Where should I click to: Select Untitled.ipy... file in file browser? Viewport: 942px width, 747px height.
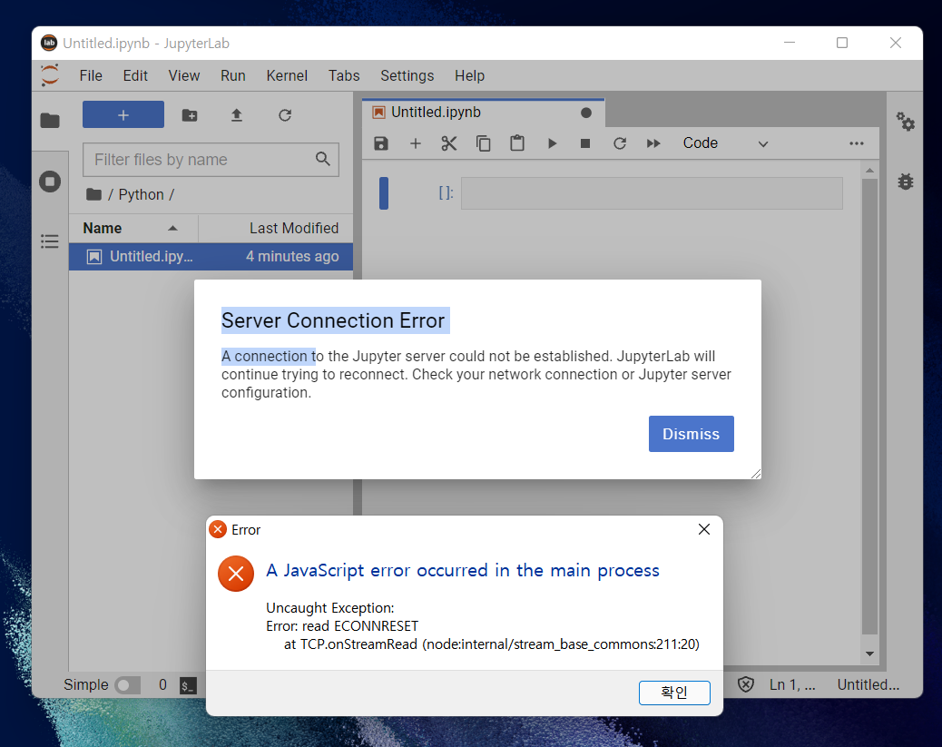(211, 257)
